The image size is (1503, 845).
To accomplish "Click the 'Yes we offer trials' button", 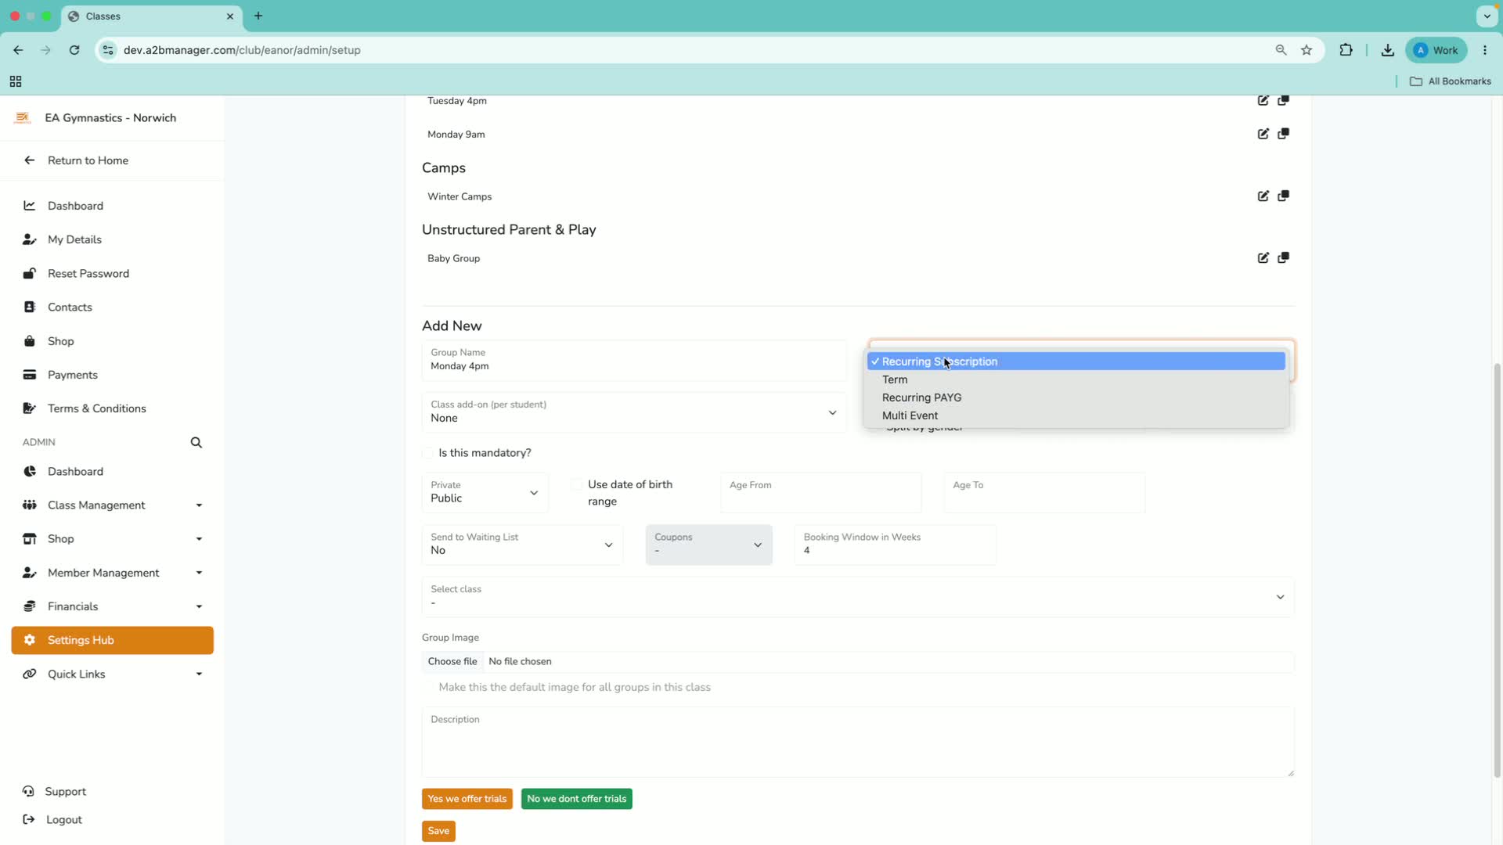I will point(467,799).
